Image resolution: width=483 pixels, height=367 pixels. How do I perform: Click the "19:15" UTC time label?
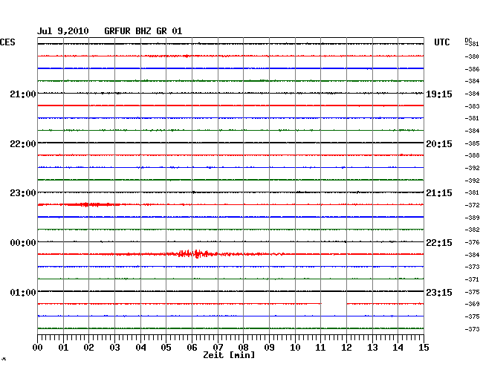(x=439, y=94)
